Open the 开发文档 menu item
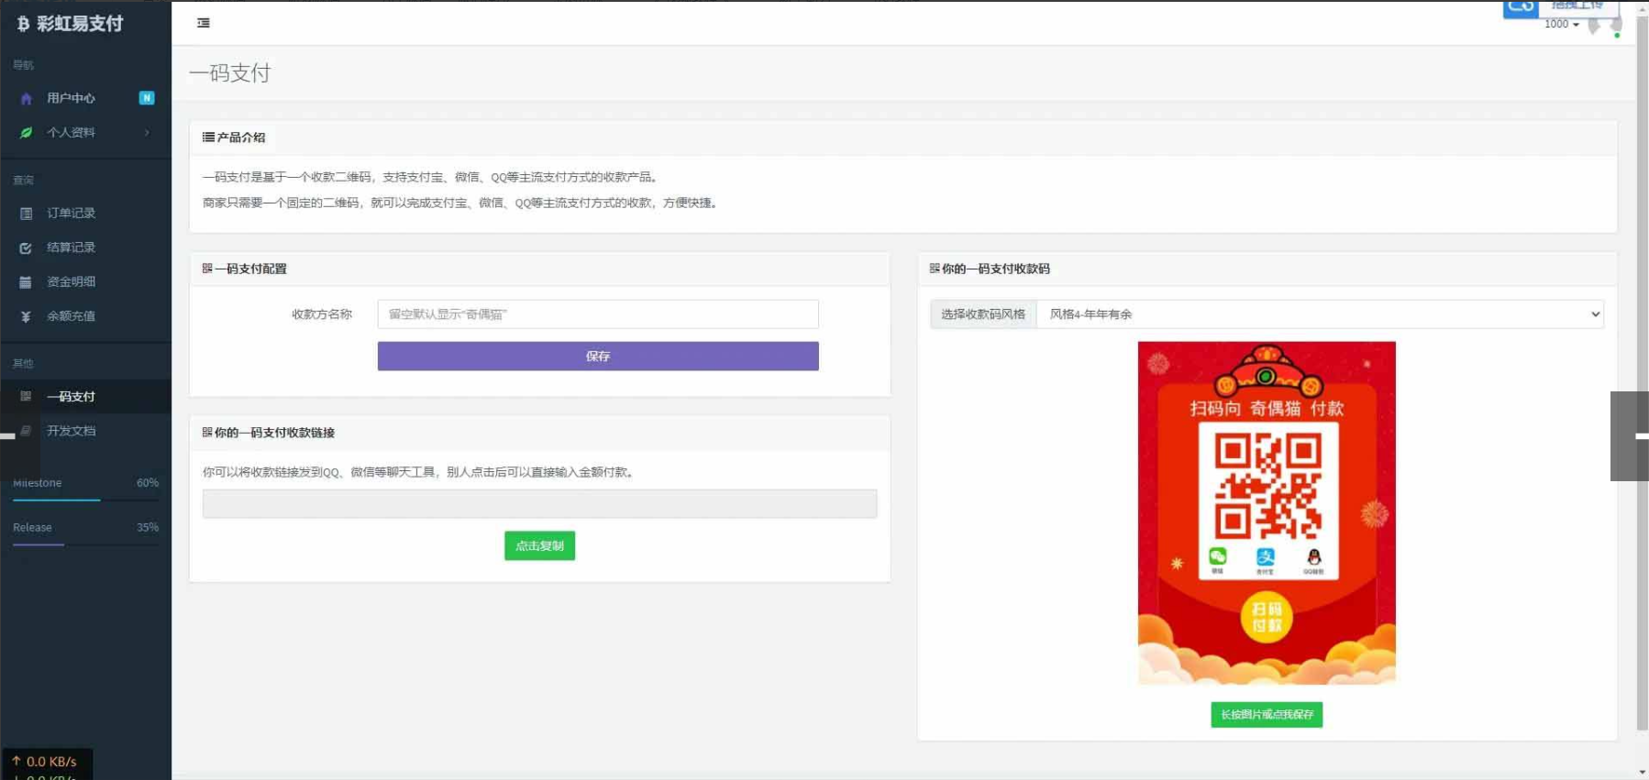This screenshot has width=1649, height=780. tap(71, 431)
